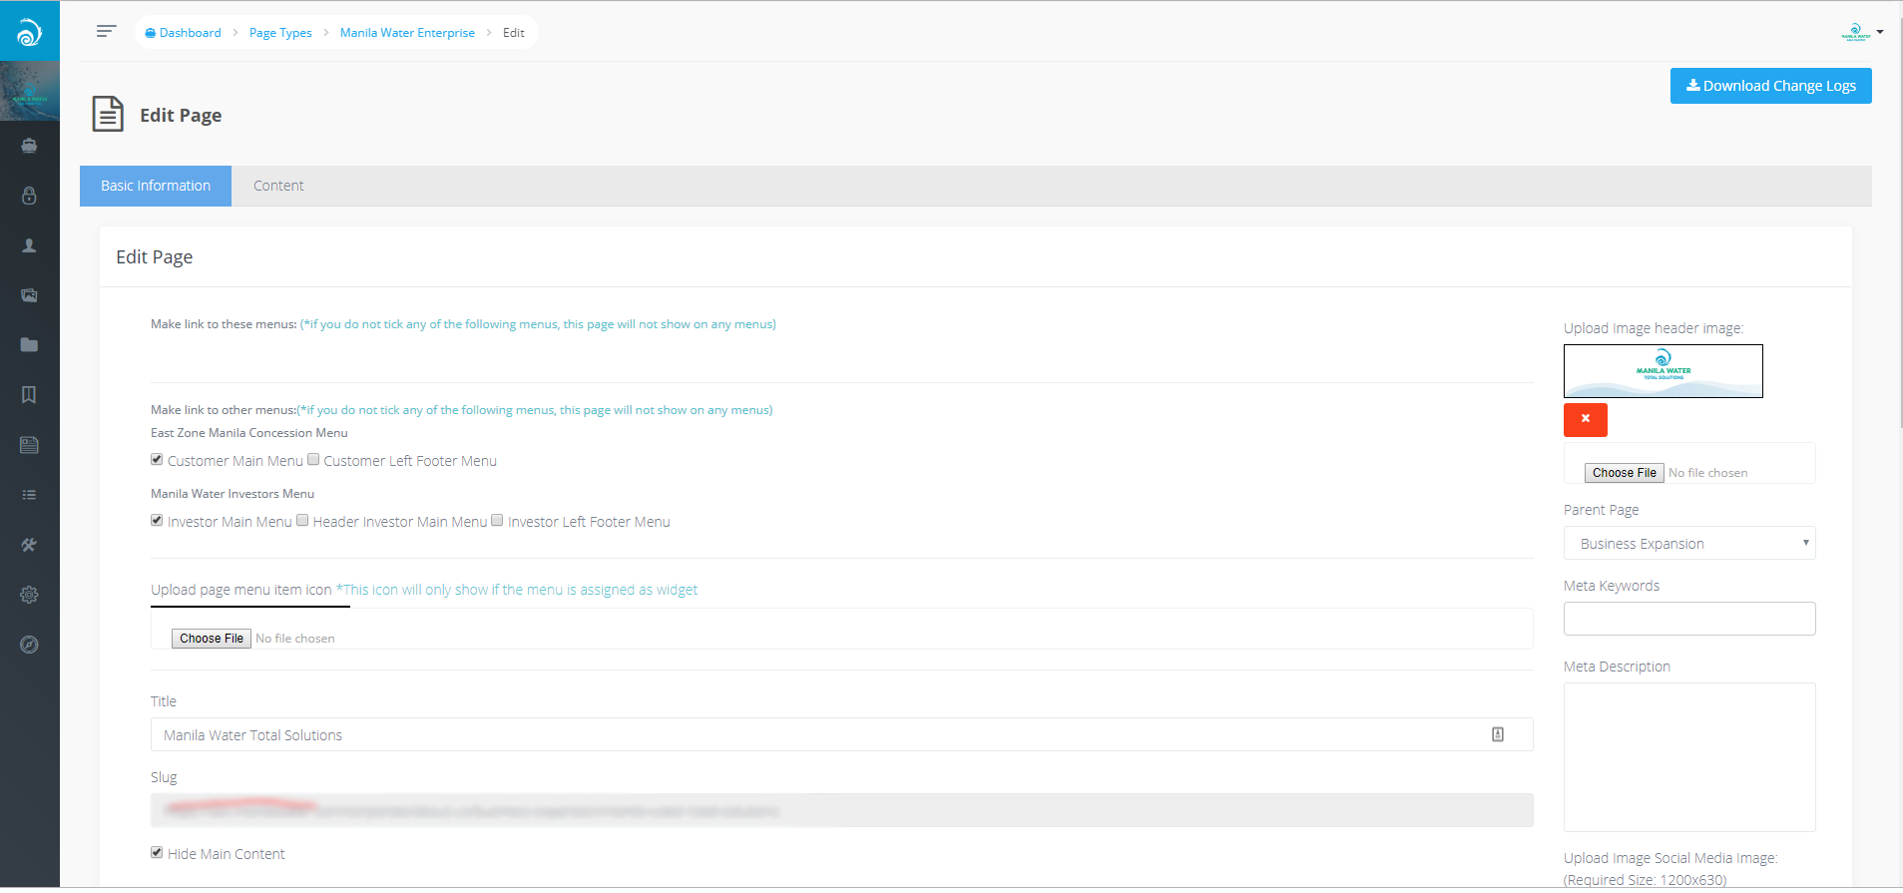
Task: Click the blurred Slug field
Action: (841, 810)
